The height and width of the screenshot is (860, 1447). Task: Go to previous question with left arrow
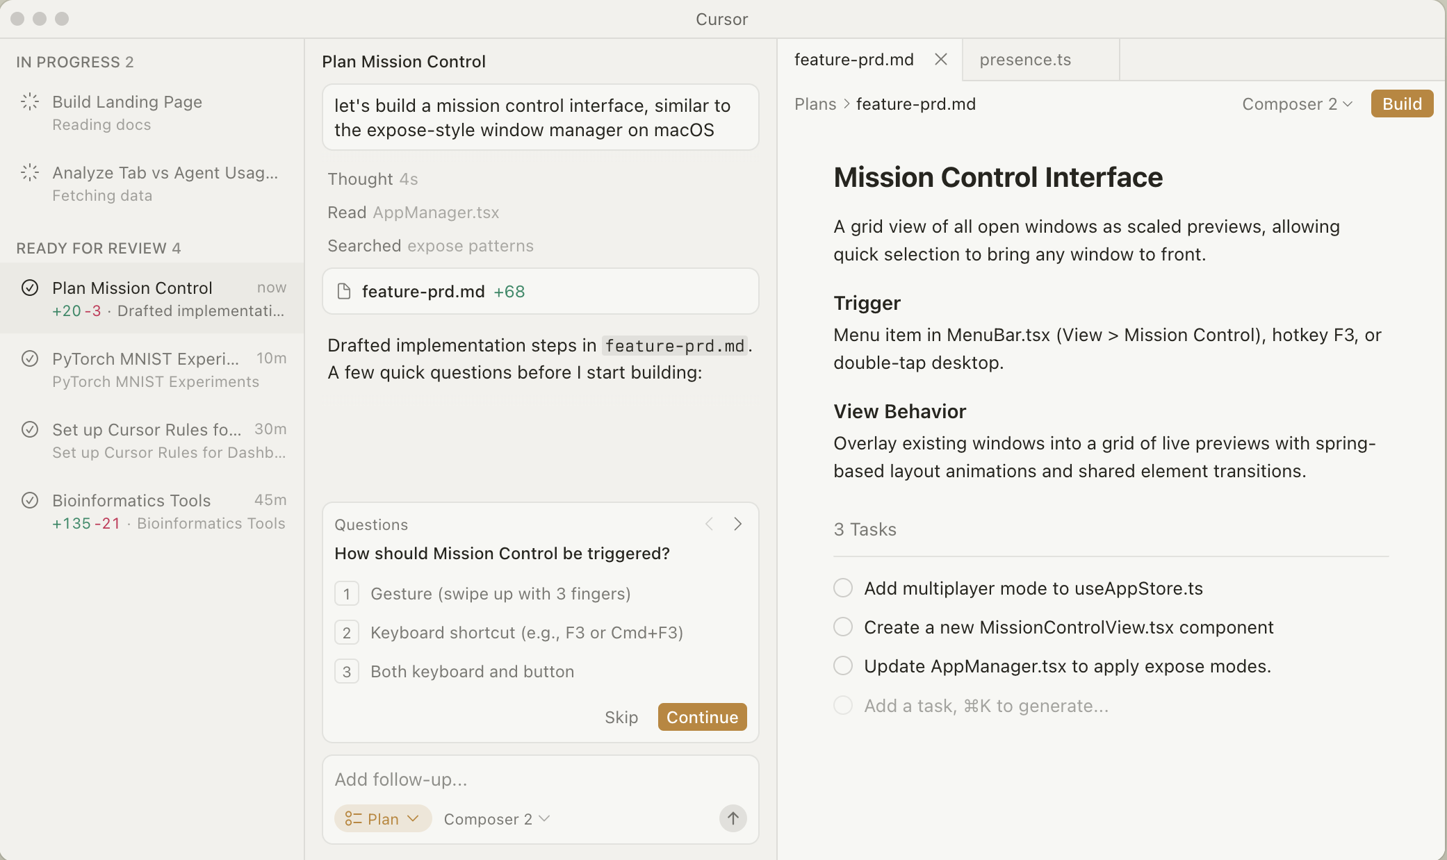coord(709,524)
